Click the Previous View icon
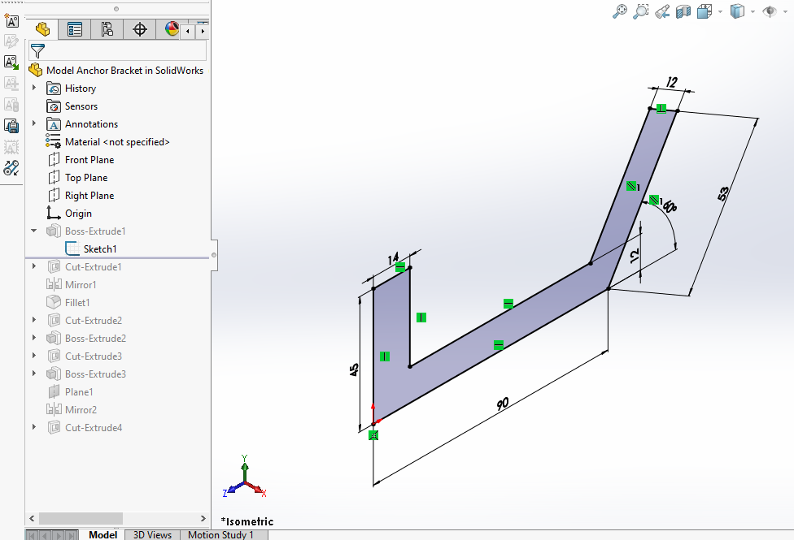 (662, 11)
